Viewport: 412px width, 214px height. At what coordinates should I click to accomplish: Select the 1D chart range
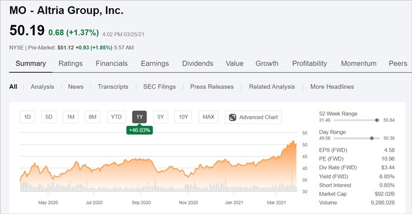pos(27,117)
